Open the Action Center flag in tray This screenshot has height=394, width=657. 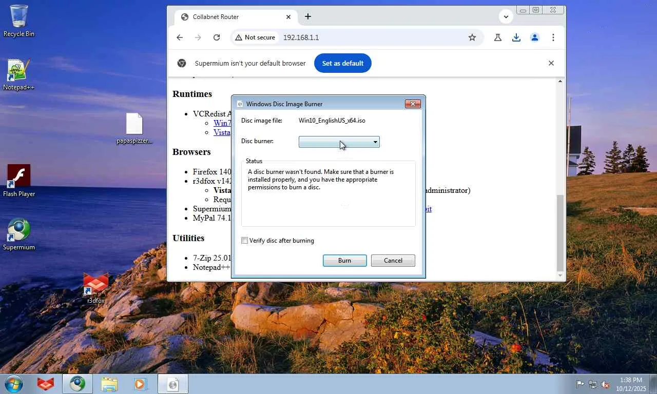click(580, 384)
